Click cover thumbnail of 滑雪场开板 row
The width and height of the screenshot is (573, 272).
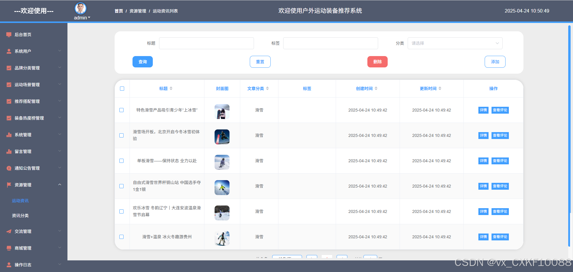click(222, 137)
